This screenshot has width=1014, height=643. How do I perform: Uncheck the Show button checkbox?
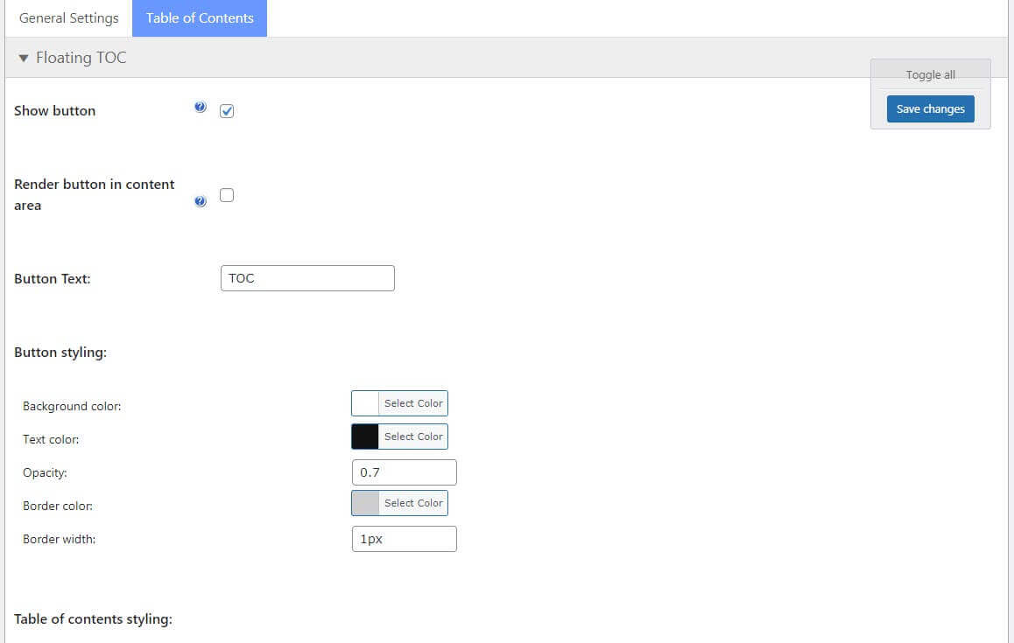pos(227,111)
